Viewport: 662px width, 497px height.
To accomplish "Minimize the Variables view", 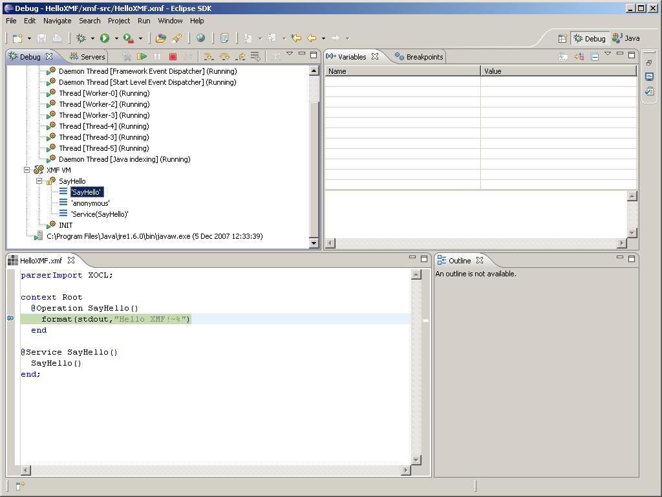I will 620,54.
